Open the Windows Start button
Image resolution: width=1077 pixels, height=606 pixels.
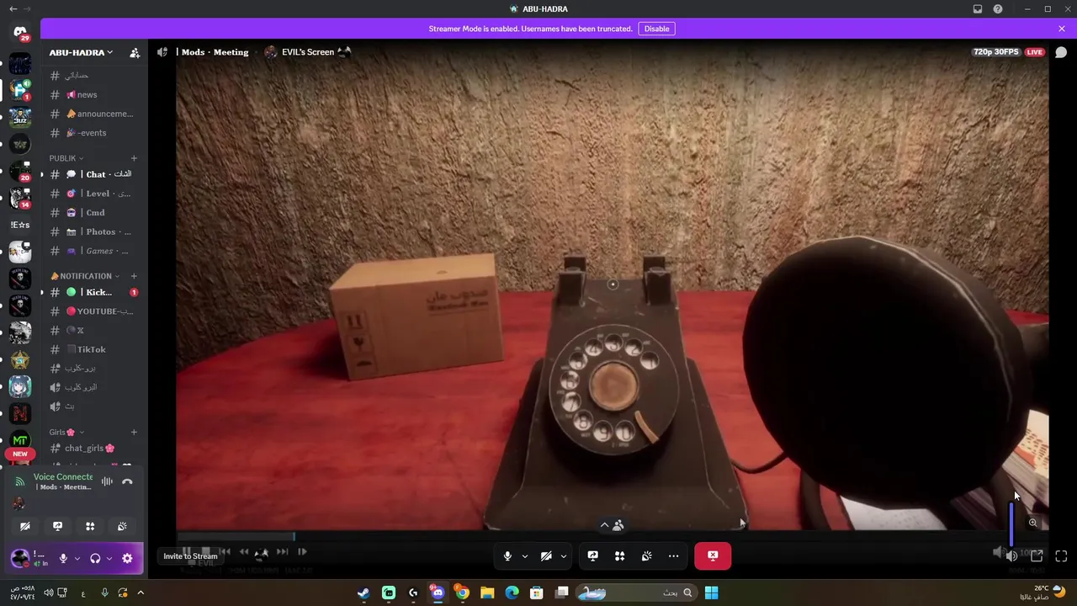coord(711,593)
